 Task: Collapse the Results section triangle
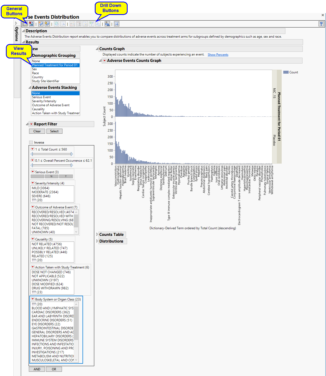click(x=23, y=42)
